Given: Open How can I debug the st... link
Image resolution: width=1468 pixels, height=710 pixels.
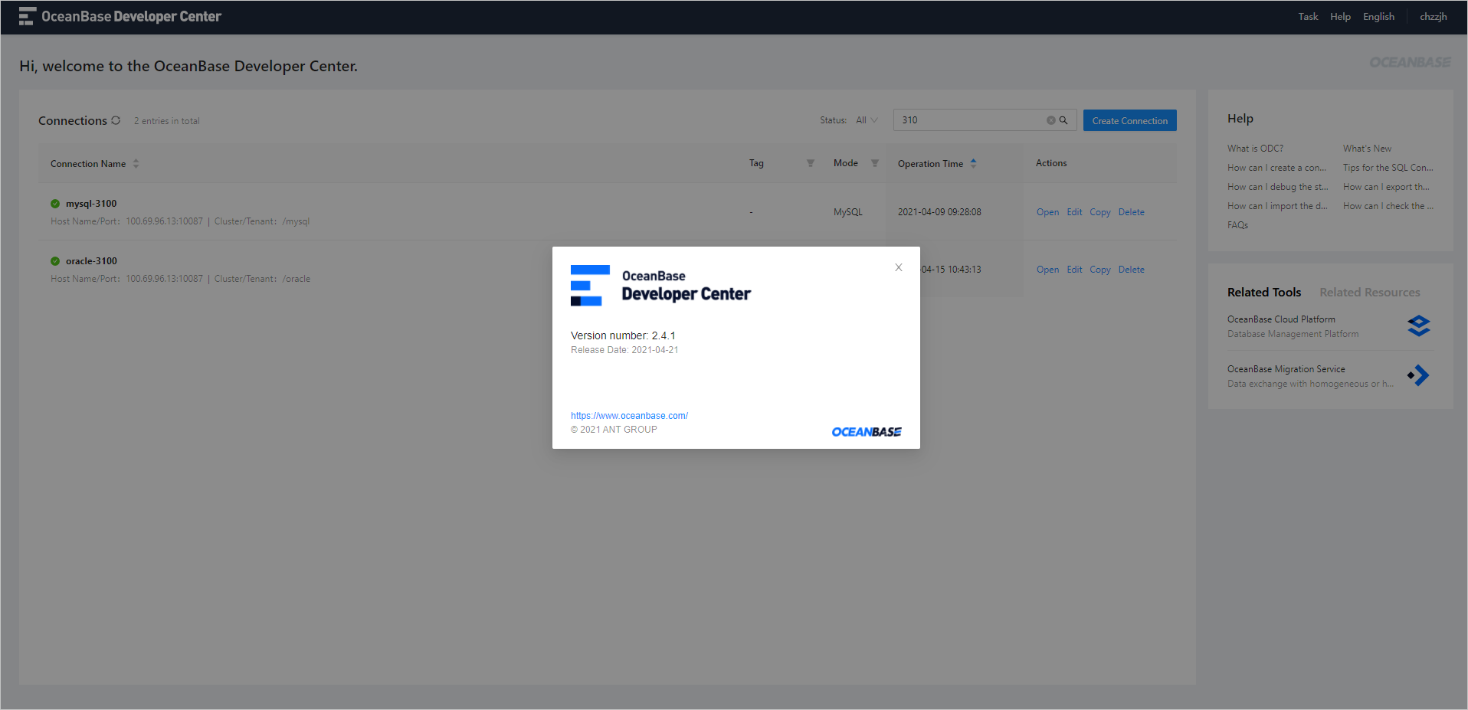Looking at the screenshot, I should (x=1277, y=187).
